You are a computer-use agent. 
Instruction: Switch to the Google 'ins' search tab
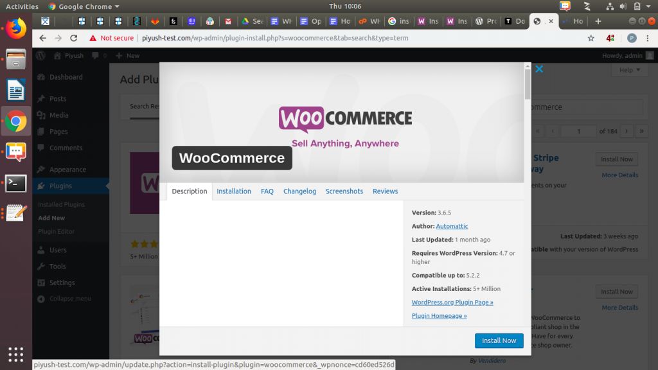click(398, 21)
